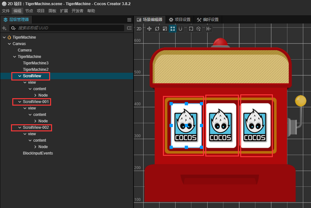Select the BlockInputEvents node
Viewport: 311px width, 208px height.
tap(38, 153)
